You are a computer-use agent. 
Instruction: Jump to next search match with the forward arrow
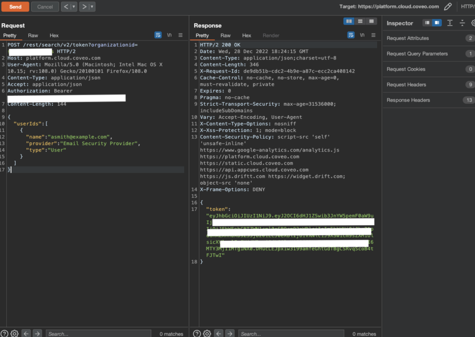[x=37, y=333]
